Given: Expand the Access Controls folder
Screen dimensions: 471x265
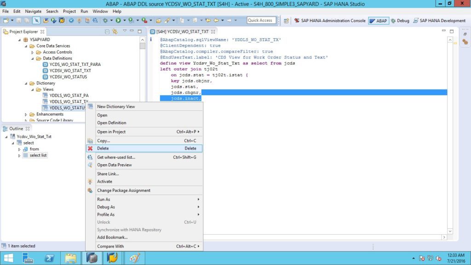Looking at the screenshot, I should [x=33, y=52].
